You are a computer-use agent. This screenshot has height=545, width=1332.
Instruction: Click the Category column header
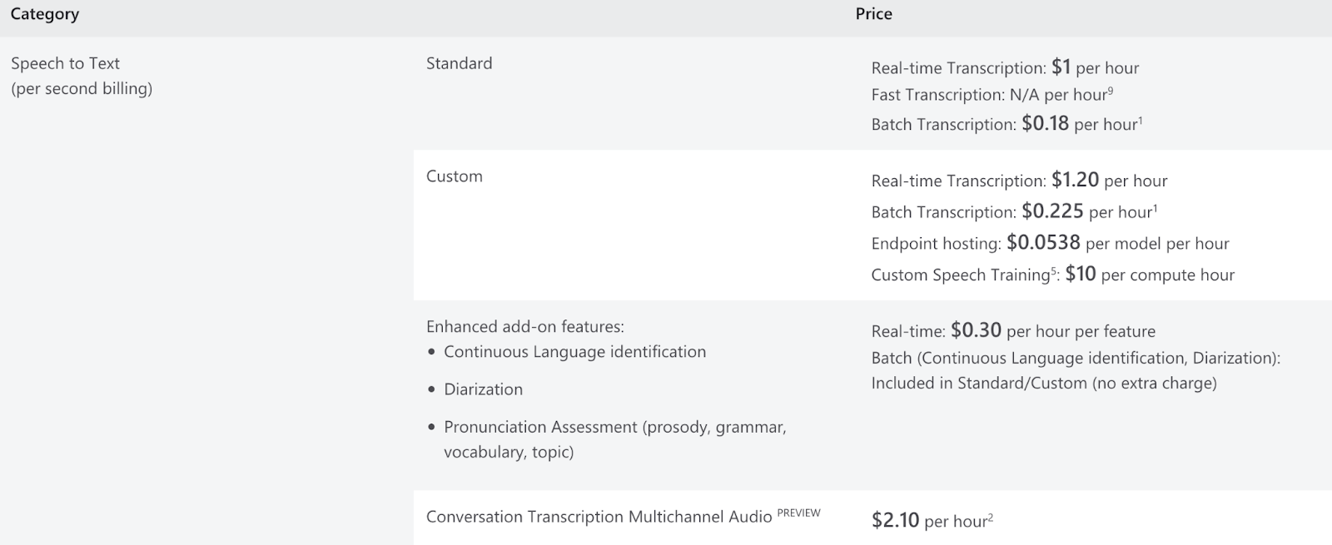[x=45, y=14]
